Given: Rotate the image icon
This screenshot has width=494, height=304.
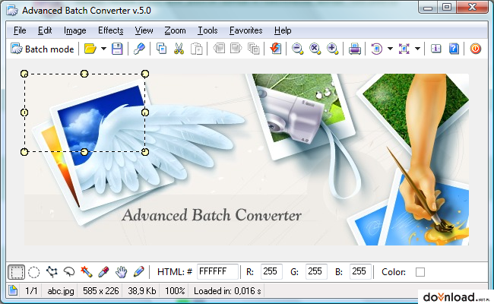Looking at the screenshot, I should tap(376, 49).
